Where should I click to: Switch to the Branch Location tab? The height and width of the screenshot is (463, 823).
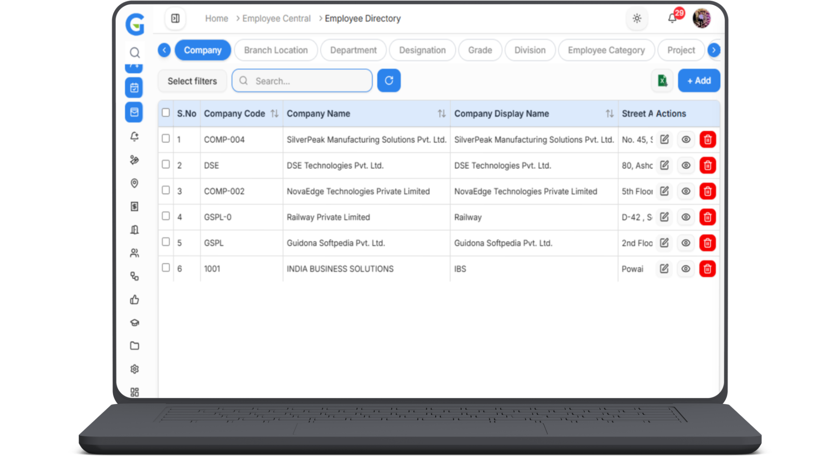click(x=276, y=50)
